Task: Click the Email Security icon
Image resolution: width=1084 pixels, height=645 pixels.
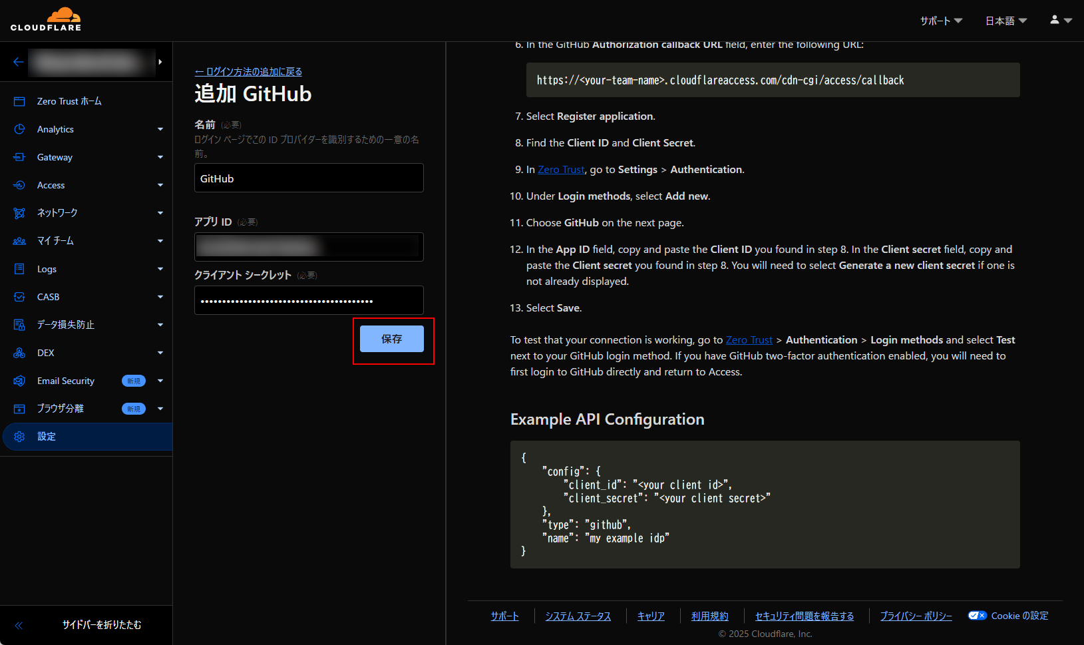Action: 19,381
